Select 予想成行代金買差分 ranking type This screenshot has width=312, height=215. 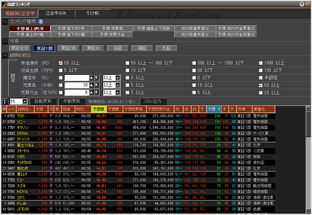click(236, 29)
